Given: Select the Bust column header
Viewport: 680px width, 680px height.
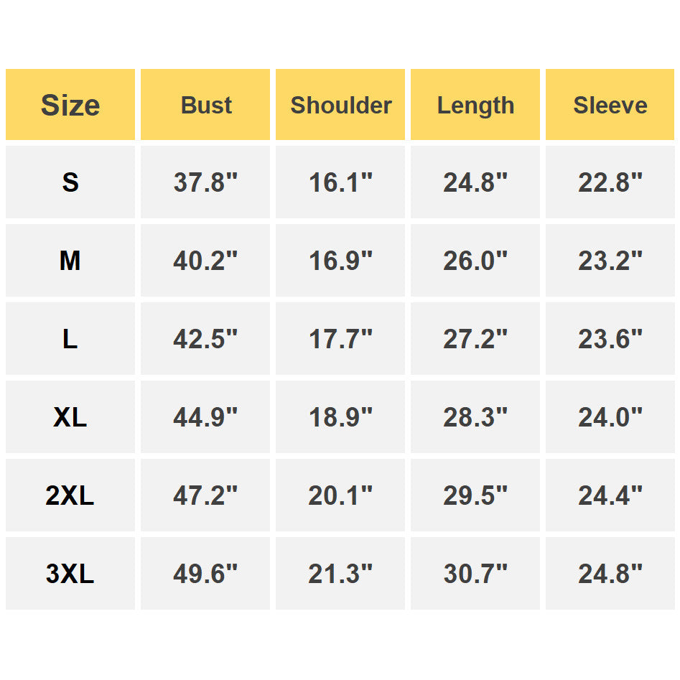Looking at the screenshot, I should pyautogui.click(x=205, y=105).
